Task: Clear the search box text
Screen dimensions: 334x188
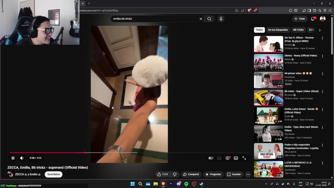Action: click(x=201, y=19)
